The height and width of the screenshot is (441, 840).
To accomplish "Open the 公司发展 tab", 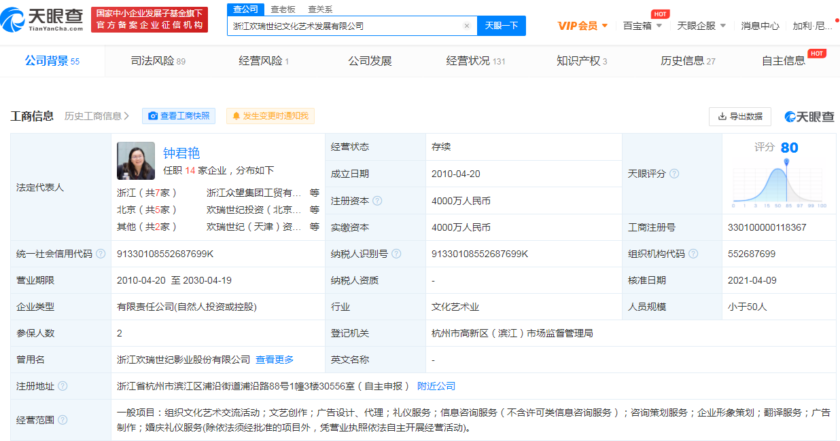I will click(x=370, y=61).
